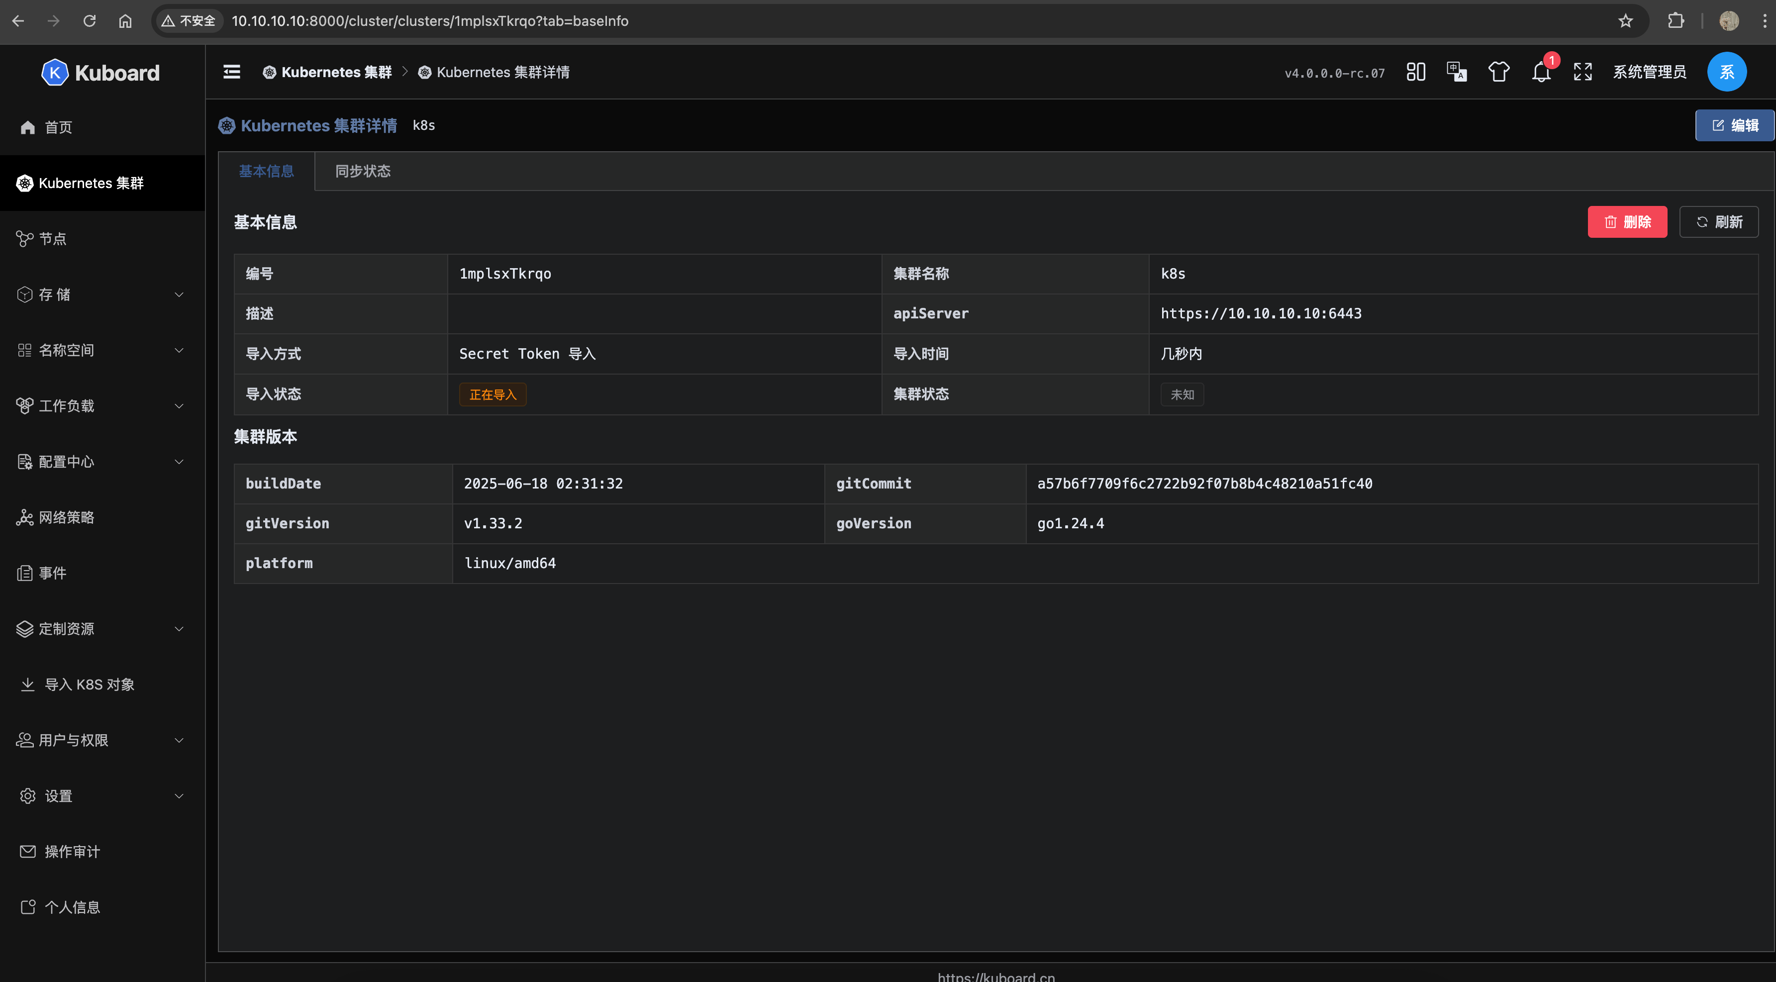Open 事件 menu item

pyautogui.click(x=102, y=573)
